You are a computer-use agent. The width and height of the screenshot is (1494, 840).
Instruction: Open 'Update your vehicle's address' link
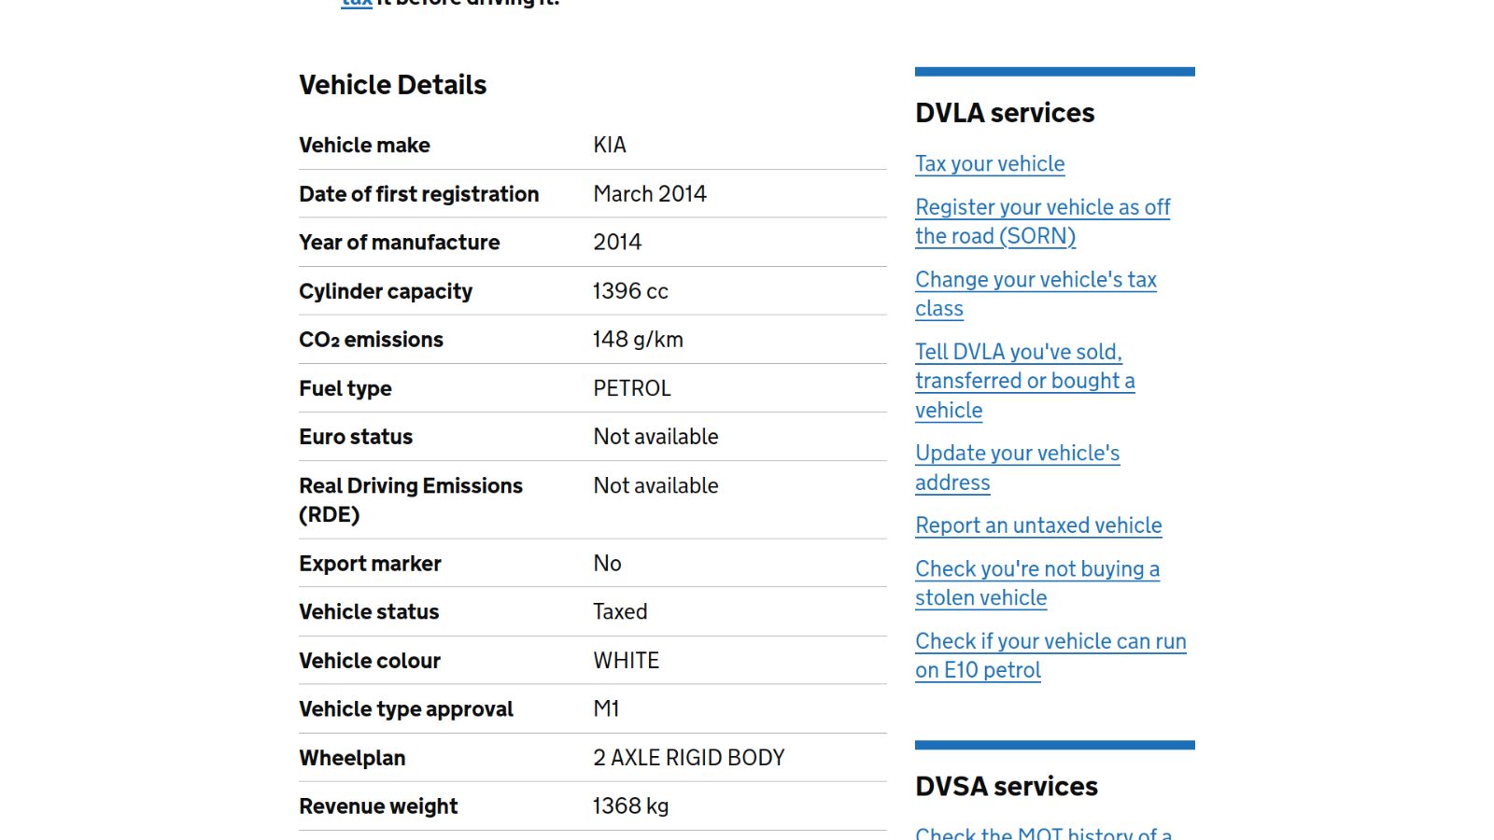pyautogui.click(x=1017, y=468)
